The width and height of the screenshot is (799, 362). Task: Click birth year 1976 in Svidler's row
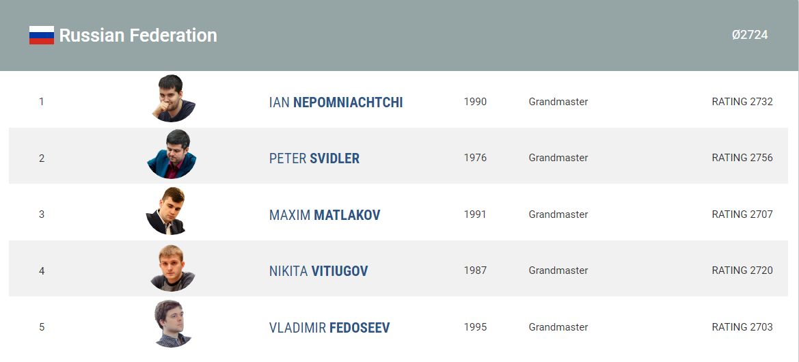point(475,158)
